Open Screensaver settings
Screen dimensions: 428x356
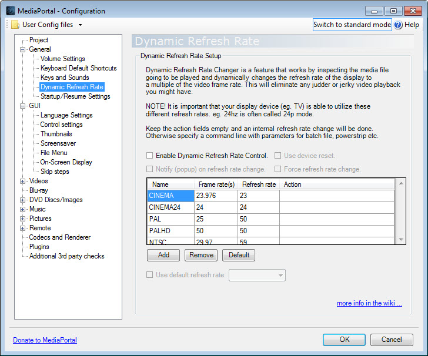coord(58,143)
